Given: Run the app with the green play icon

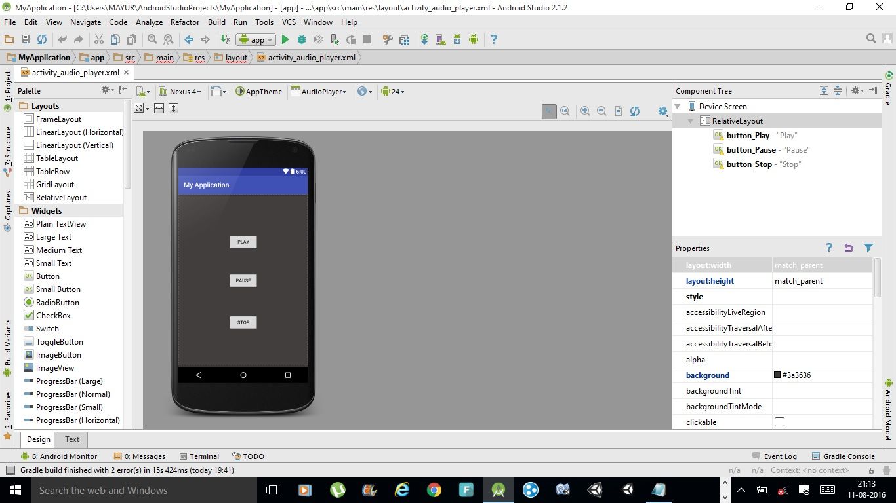Looking at the screenshot, I should tap(285, 39).
